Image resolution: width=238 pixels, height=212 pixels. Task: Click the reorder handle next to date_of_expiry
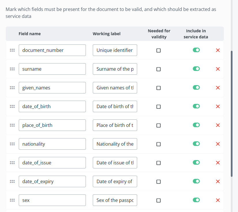coord(12,181)
